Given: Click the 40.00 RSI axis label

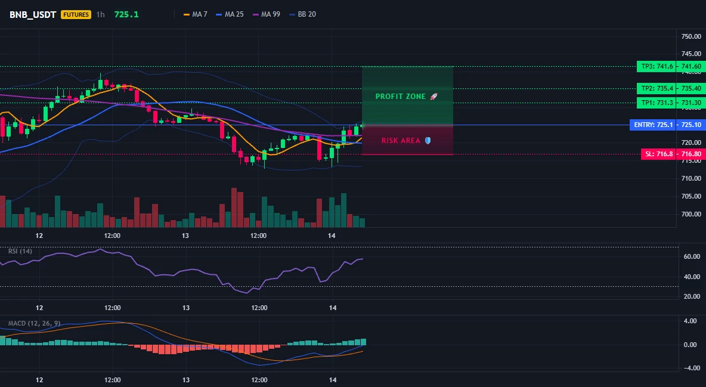Looking at the screenshot, I should click(x=692, y=277).
